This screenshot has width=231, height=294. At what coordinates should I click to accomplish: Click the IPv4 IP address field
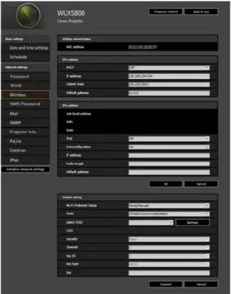point(169,76)
